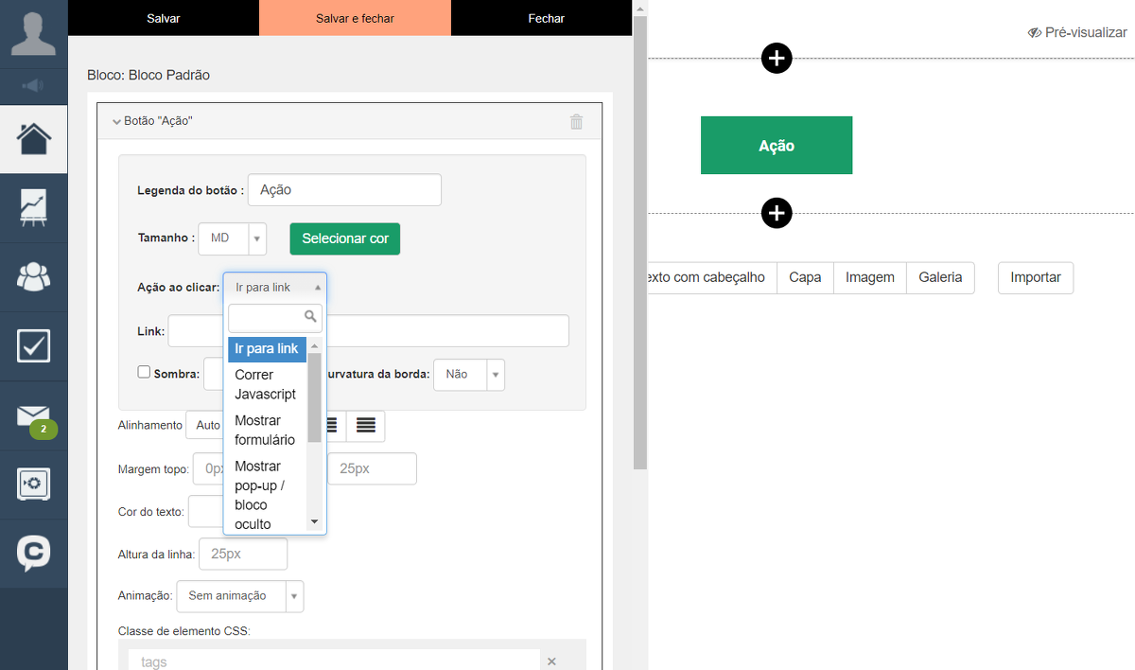Open the analytics chart sidebar icon

point(33,208)
